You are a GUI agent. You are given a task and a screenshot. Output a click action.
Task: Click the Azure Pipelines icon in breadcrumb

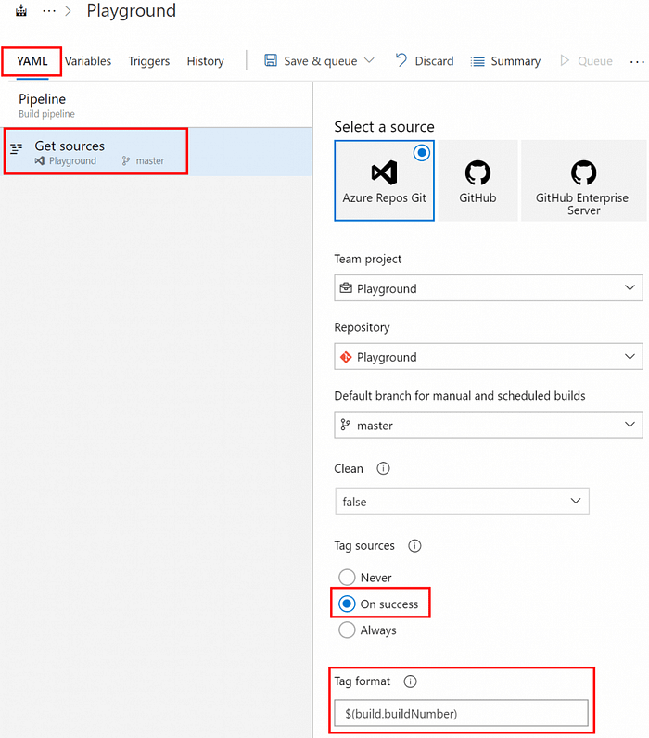pos(21,10)
